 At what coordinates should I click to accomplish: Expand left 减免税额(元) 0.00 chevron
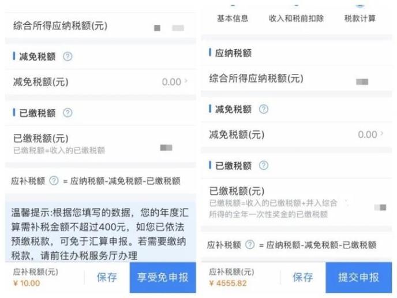pyautogui.click(x=186, y=81)
